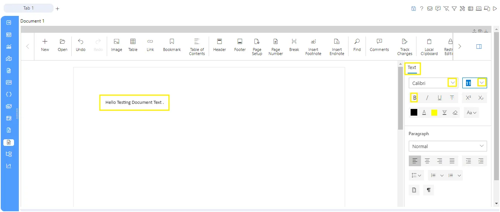The height and width of the screenshot is (212, 500).
Task: Click the play preview icon
Action: pyautogui.click(x=495, y=8)
